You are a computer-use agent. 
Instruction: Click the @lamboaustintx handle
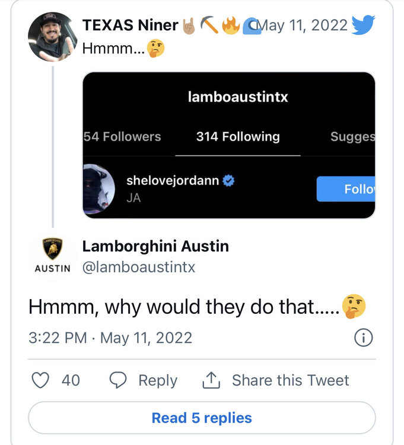coord(138,268)
